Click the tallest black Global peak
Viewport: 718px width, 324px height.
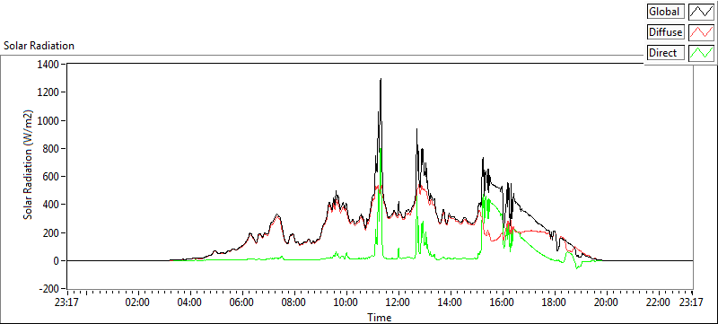(x=381, y=79)
